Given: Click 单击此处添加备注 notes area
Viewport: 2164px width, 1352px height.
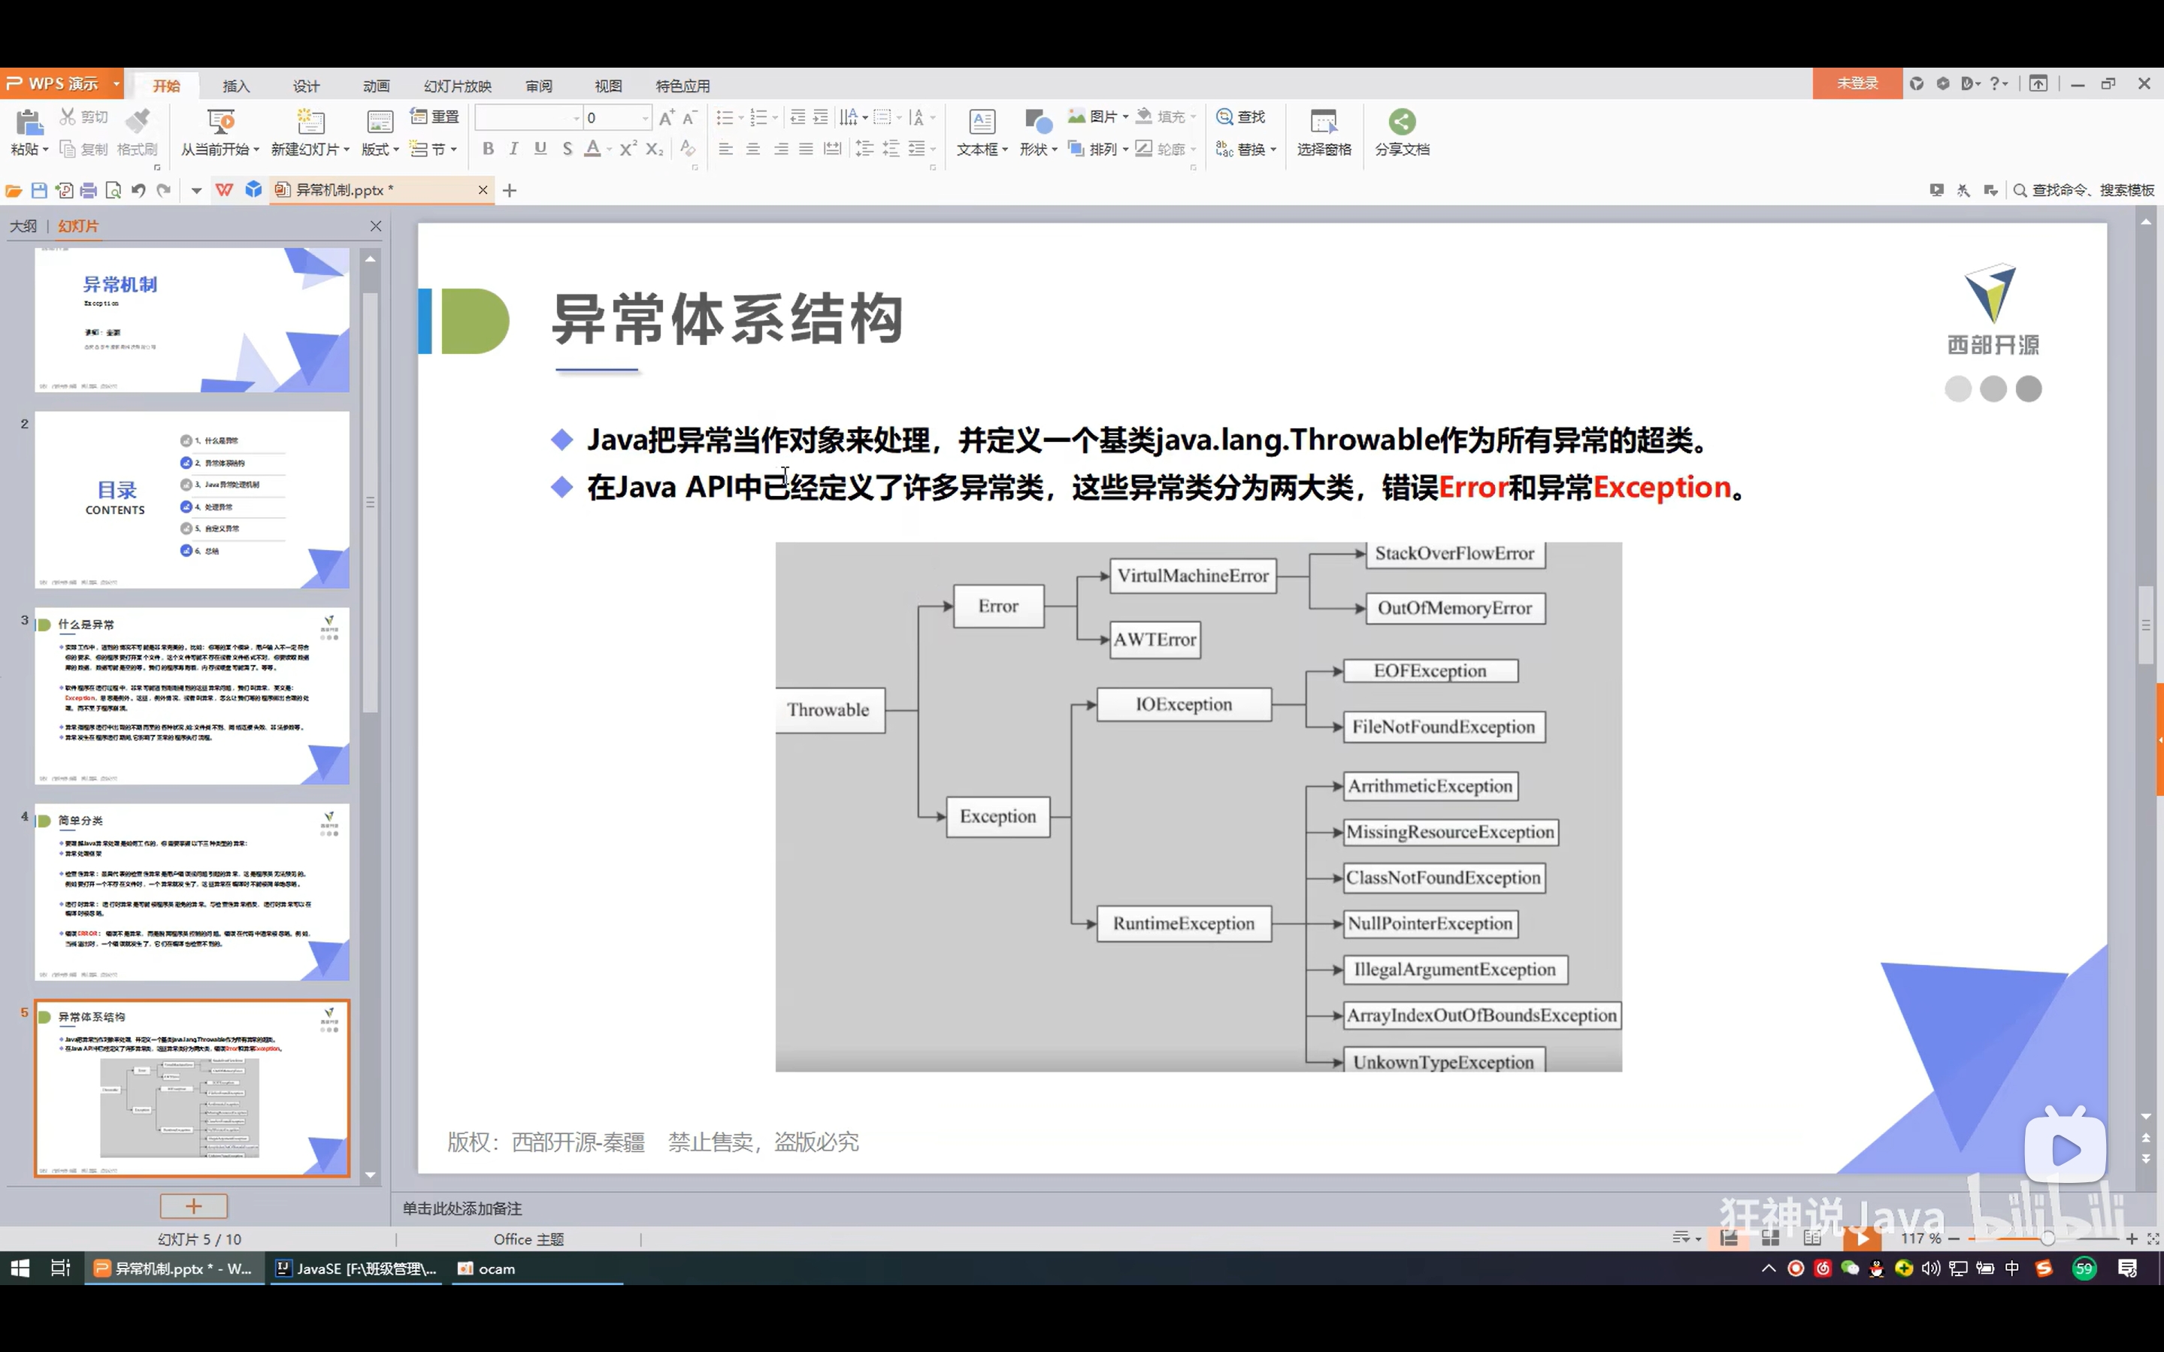Looking at the screenshot, I should point(462,1208).
